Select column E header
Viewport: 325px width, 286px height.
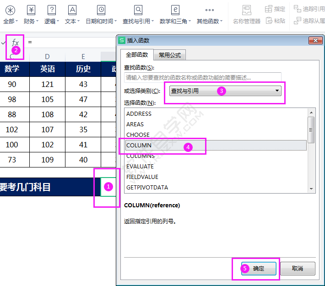[83, 56]
